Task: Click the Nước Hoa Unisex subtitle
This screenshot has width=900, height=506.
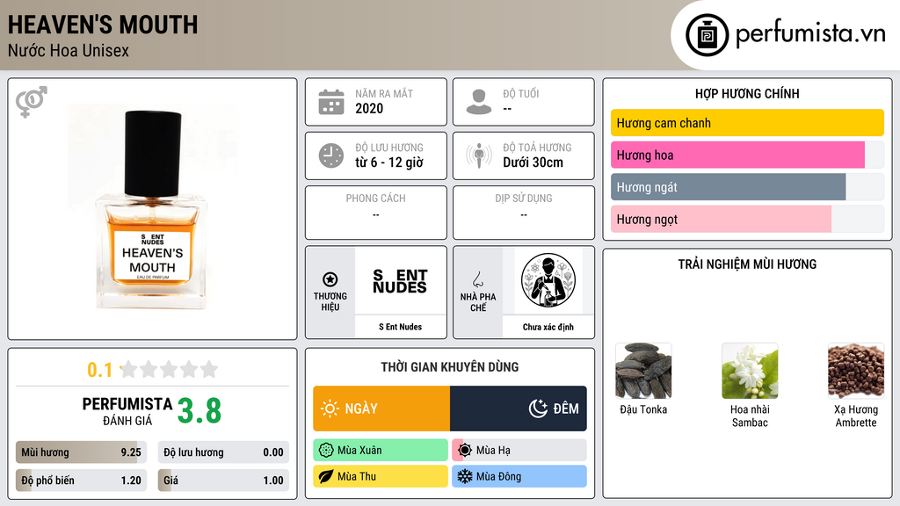Action: tap(69, 50)
